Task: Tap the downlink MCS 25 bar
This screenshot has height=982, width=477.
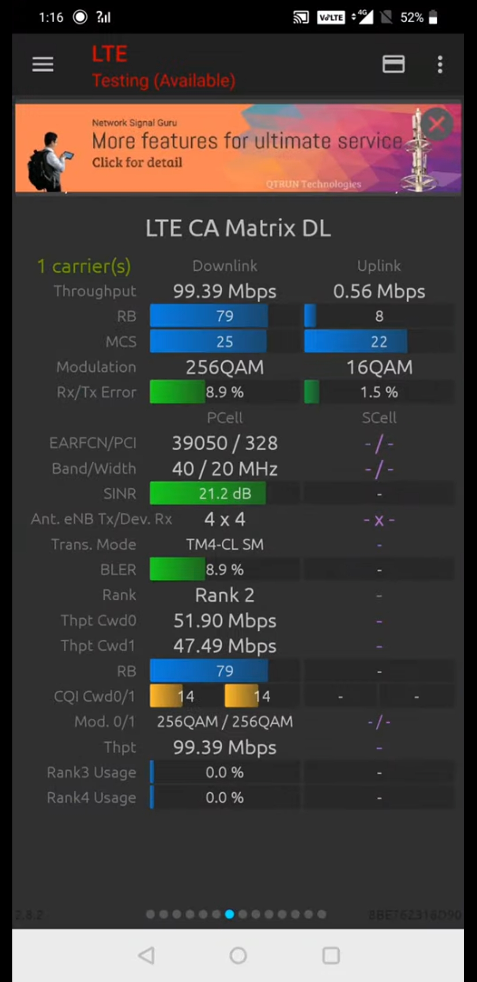Action: click(208, 341)
